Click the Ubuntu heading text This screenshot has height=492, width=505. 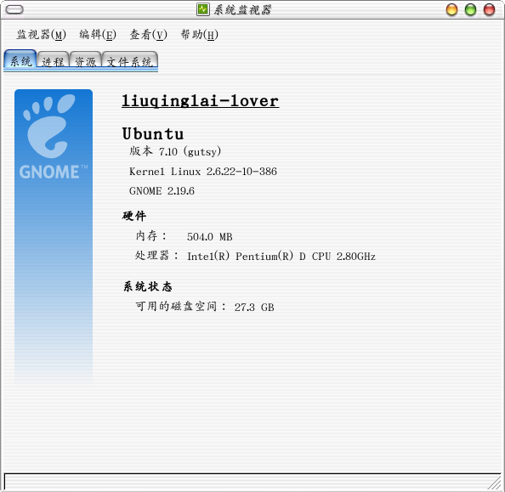pyautogui.click(x=153, y=133)
